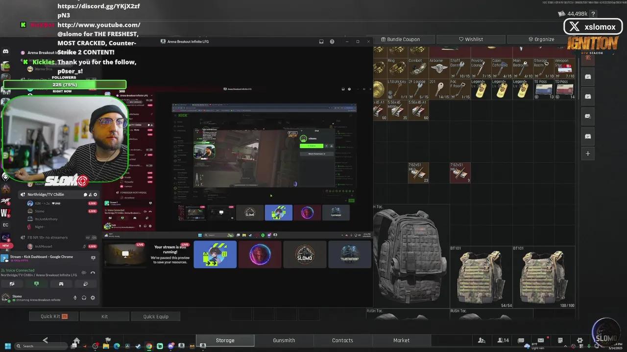Go to the Market tab
Image resolution: width=627 pixels, height=352 pixels.
click(401, 340)
